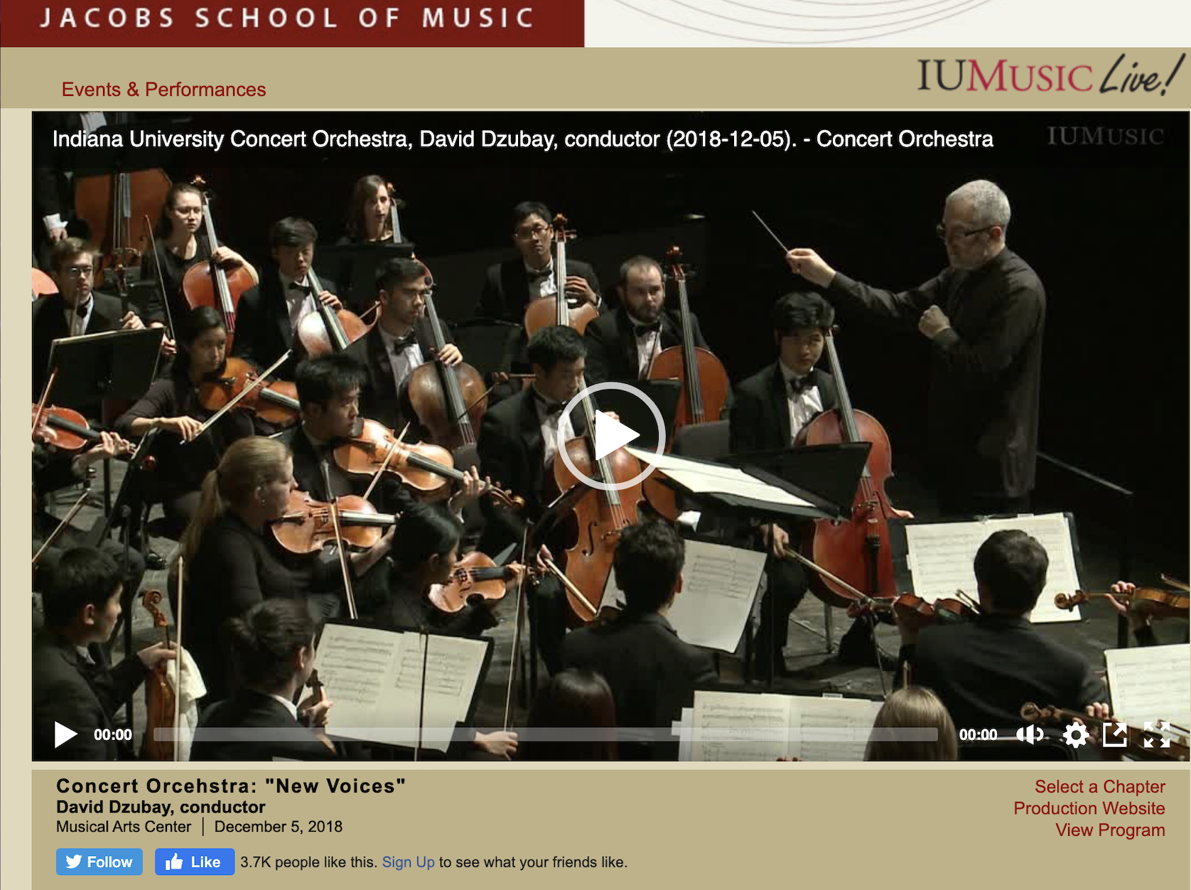Click Select a Chapter link
The image size is (1191, 890).
[1099, 787]
